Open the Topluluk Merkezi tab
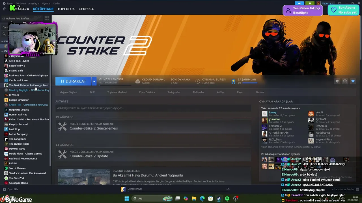362x203 pixels. [x=117, y=92]
